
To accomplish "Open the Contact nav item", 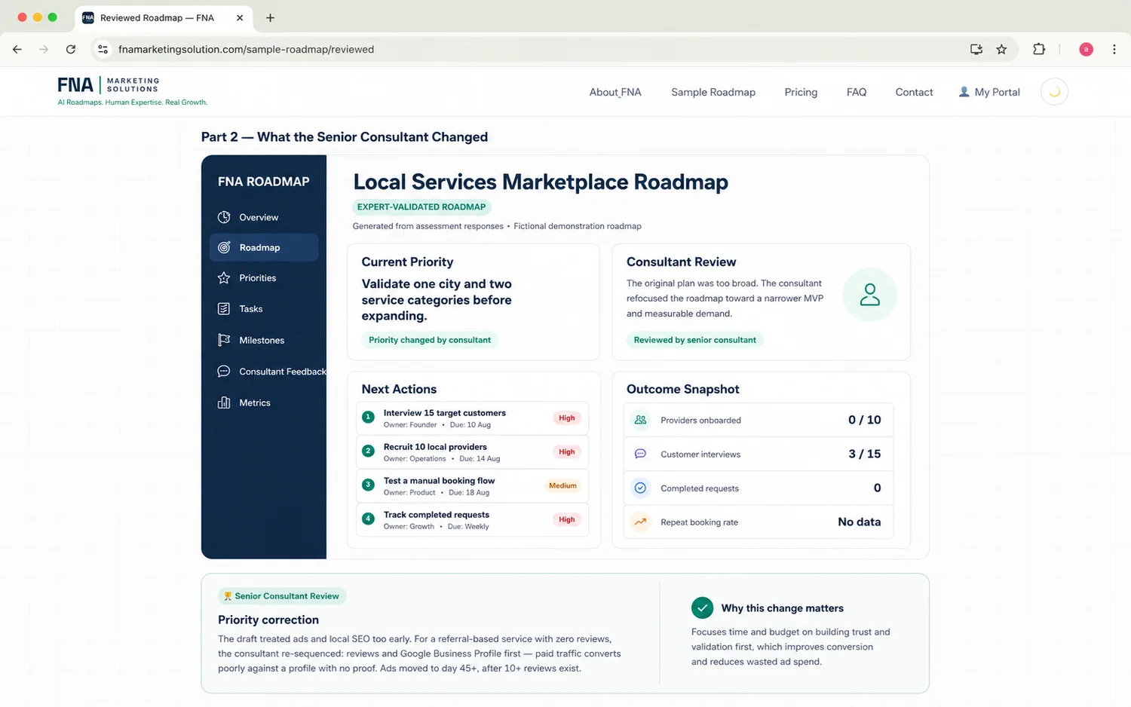I will (914, 92).
